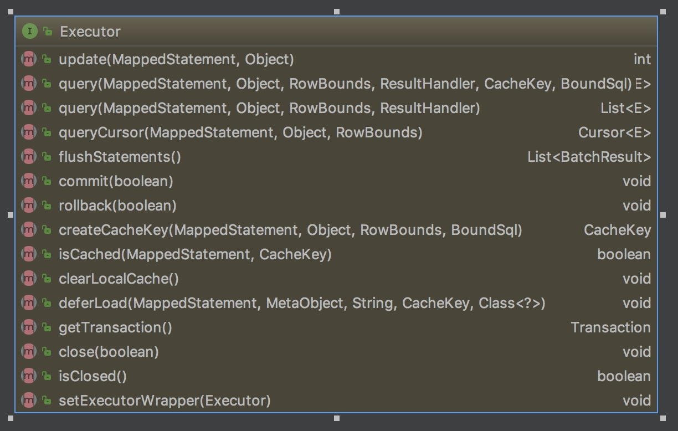678x431 pixels.
Task: Select getTransaction() method
Action: click(115, 327)
